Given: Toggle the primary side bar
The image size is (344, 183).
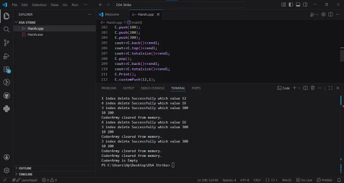Looking at the screenshot, I should click(x=291, y=5).
